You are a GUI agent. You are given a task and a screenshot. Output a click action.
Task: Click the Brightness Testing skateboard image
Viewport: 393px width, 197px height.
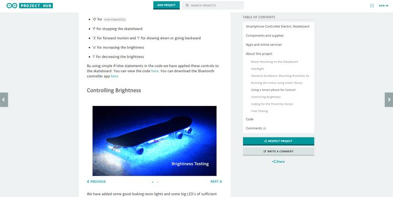154,141
